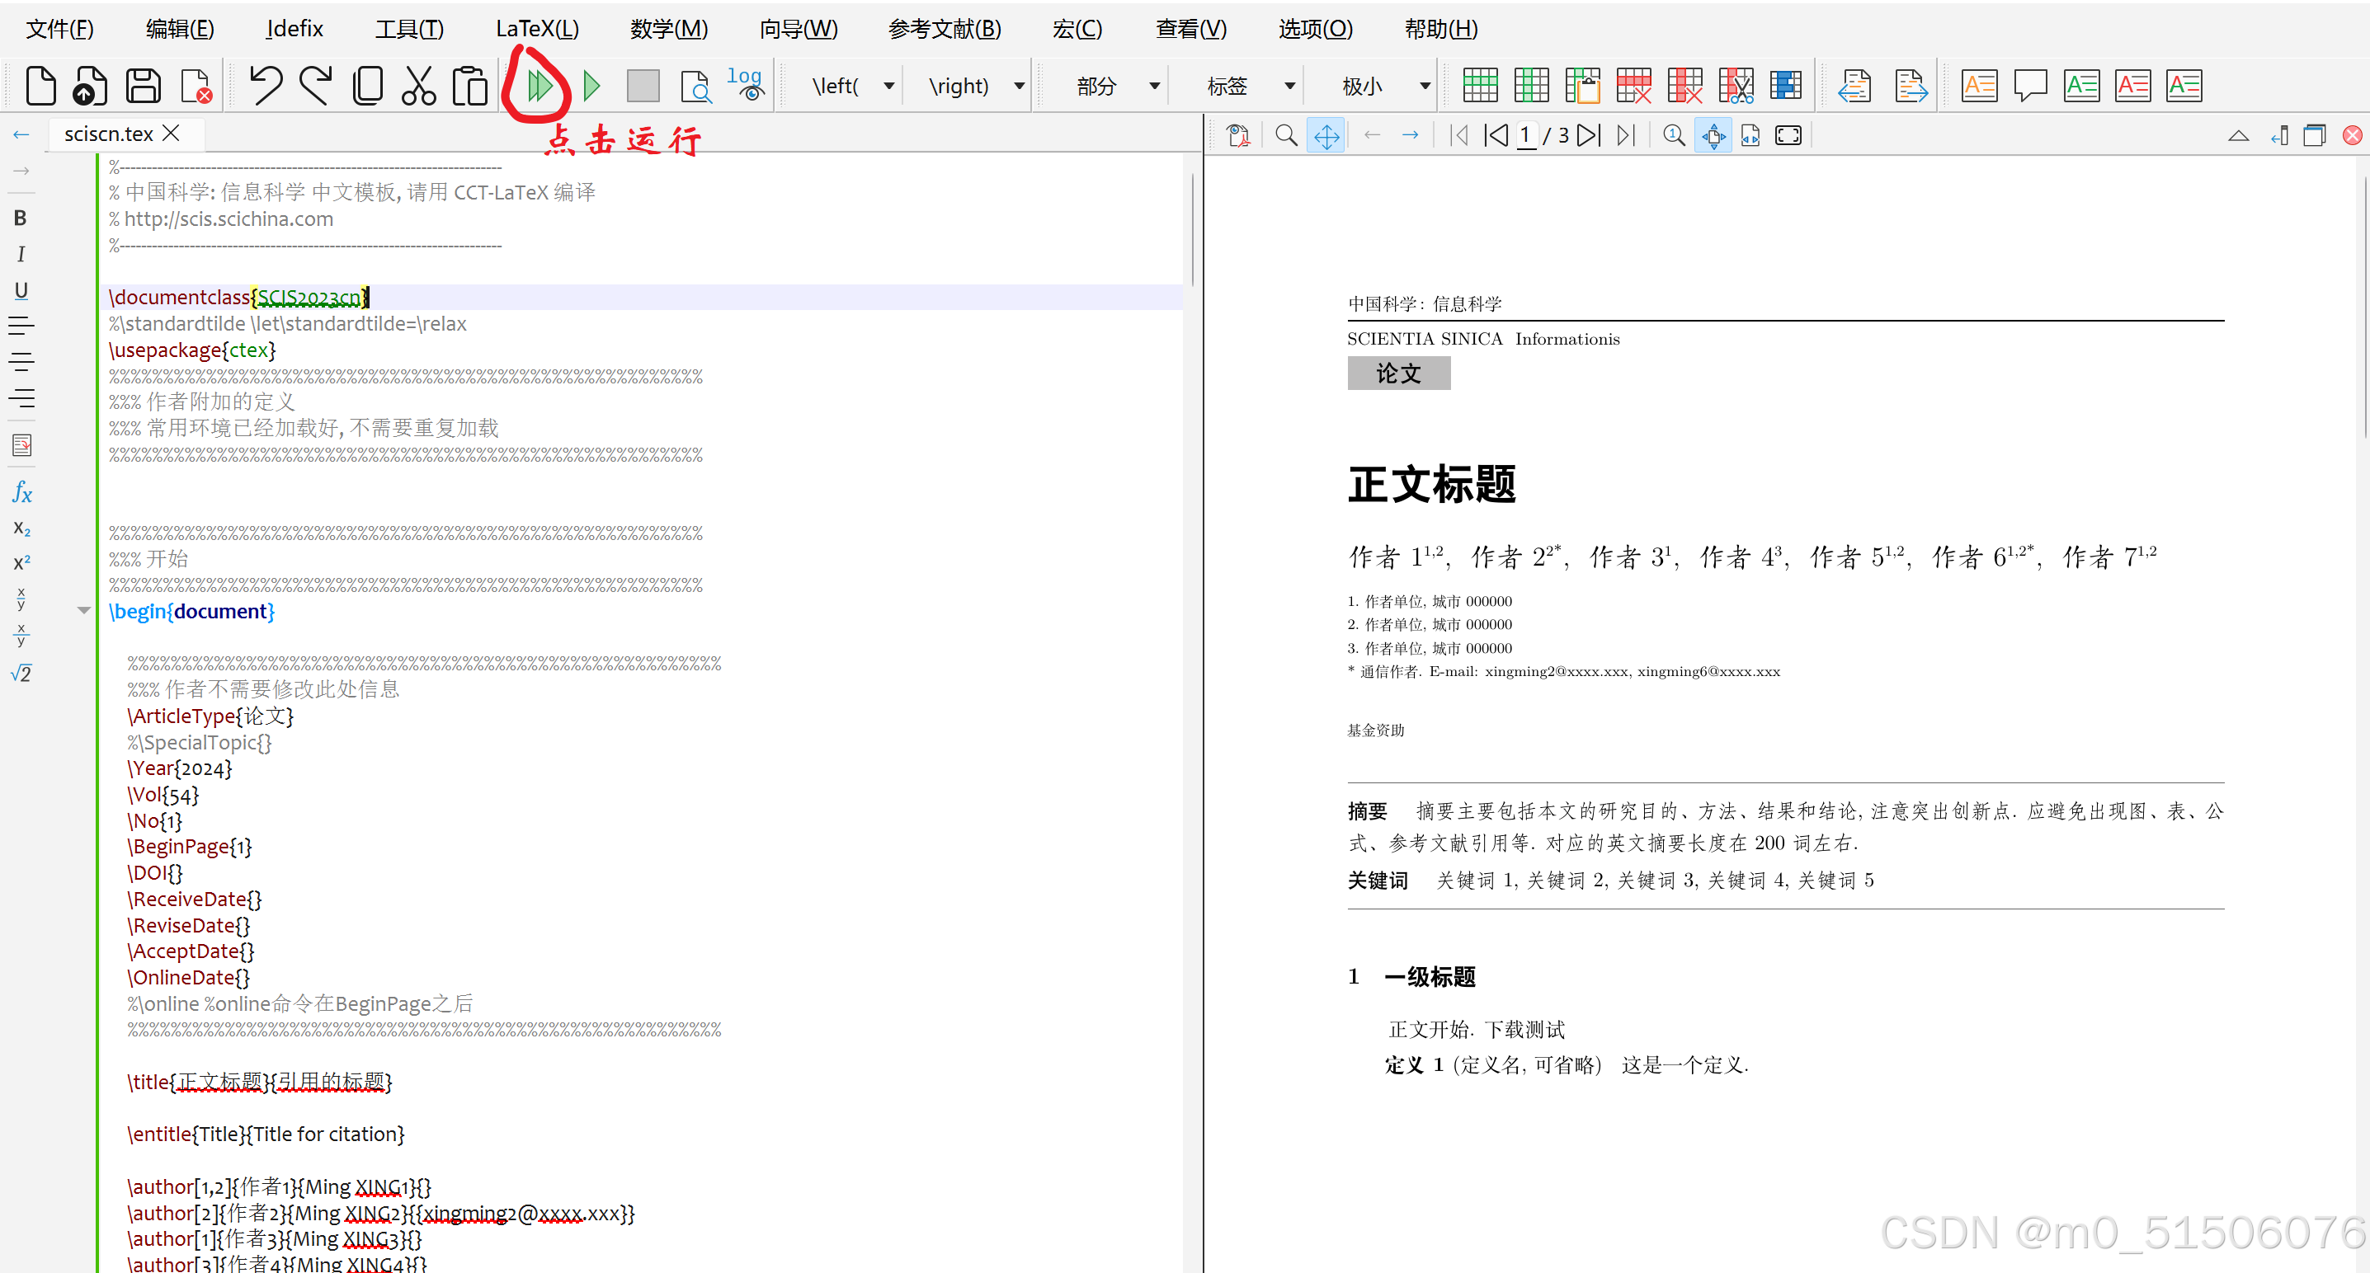The image size is (2370, 1273).
Task: Click the PDF page number field
Action: (x=1525, y=136)
